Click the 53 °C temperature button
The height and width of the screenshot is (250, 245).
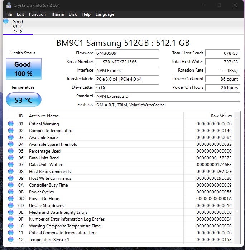click(24, 100)
